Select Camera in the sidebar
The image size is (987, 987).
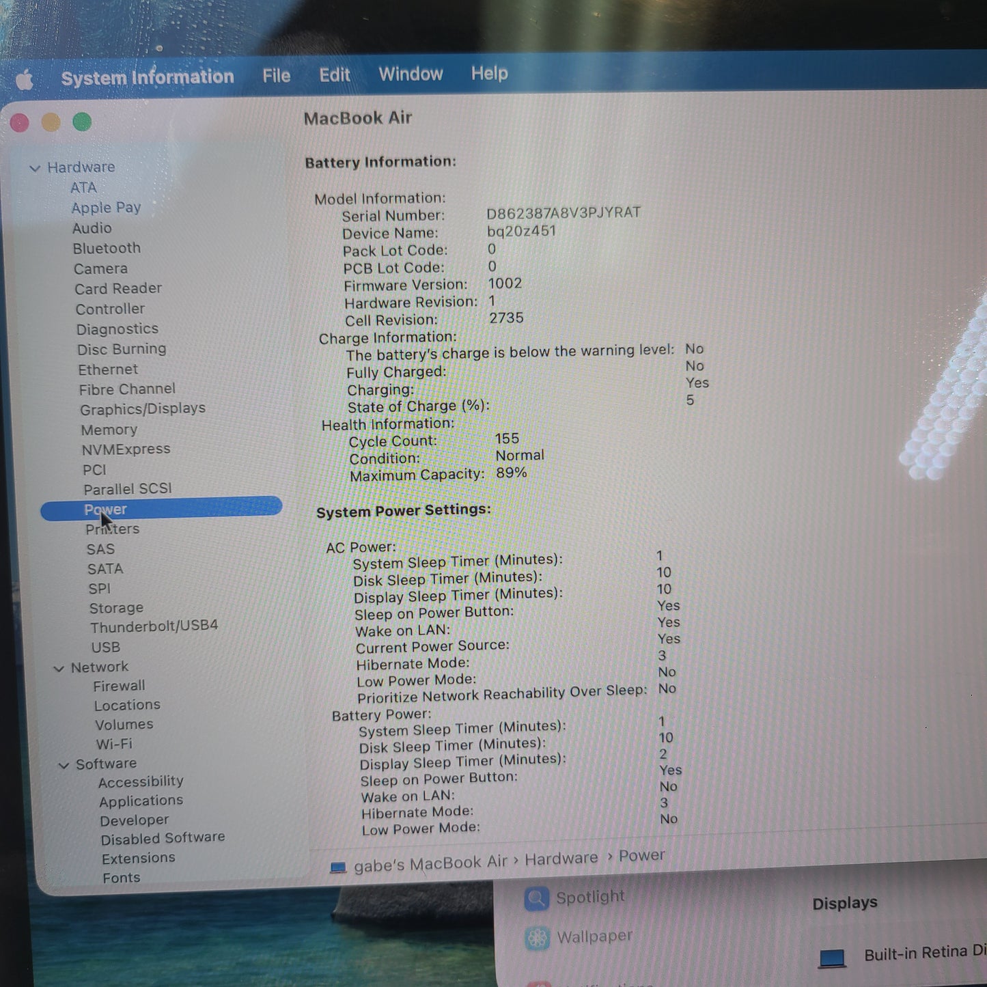pos(100,268)
